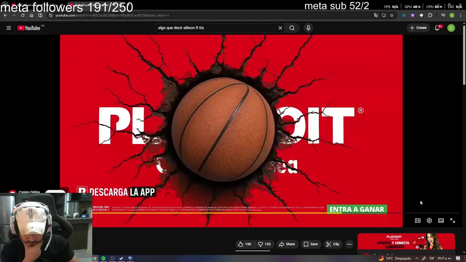The width and height of the screenshot is (466, 262).
Task: Toggle the browser side panel icon
Action: click(40, 15)
